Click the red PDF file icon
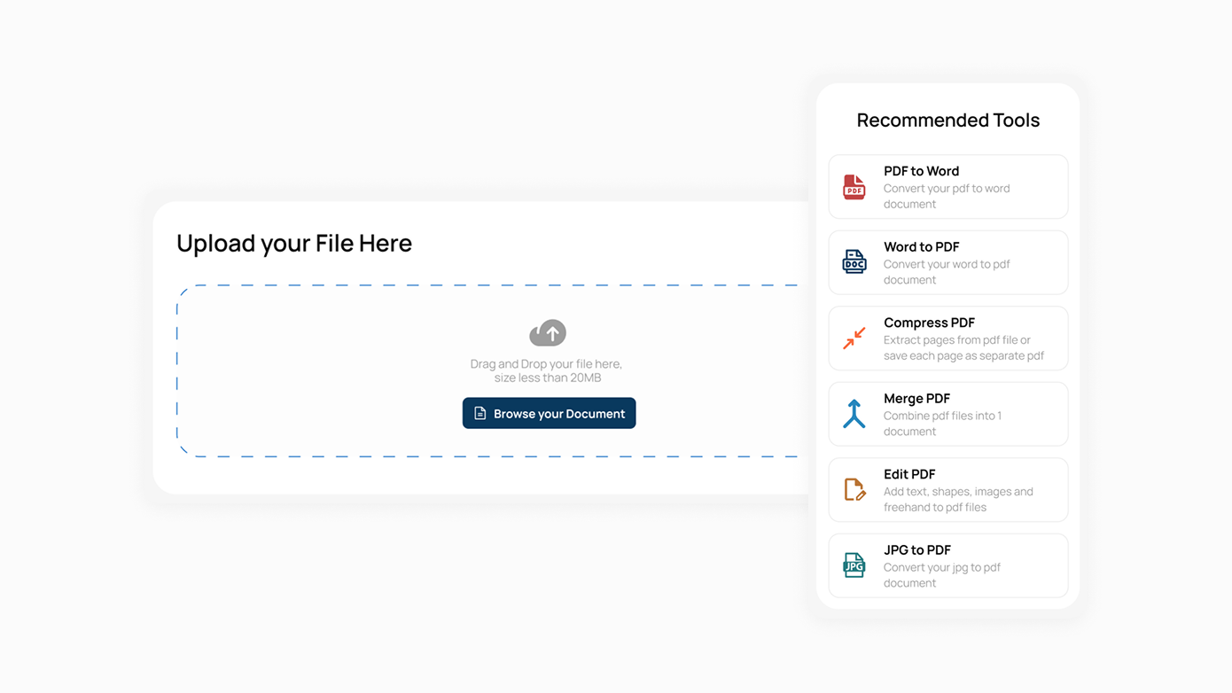Image resolution: width=1232 pixels, height=693 pixels. click(x=854, y=187)
